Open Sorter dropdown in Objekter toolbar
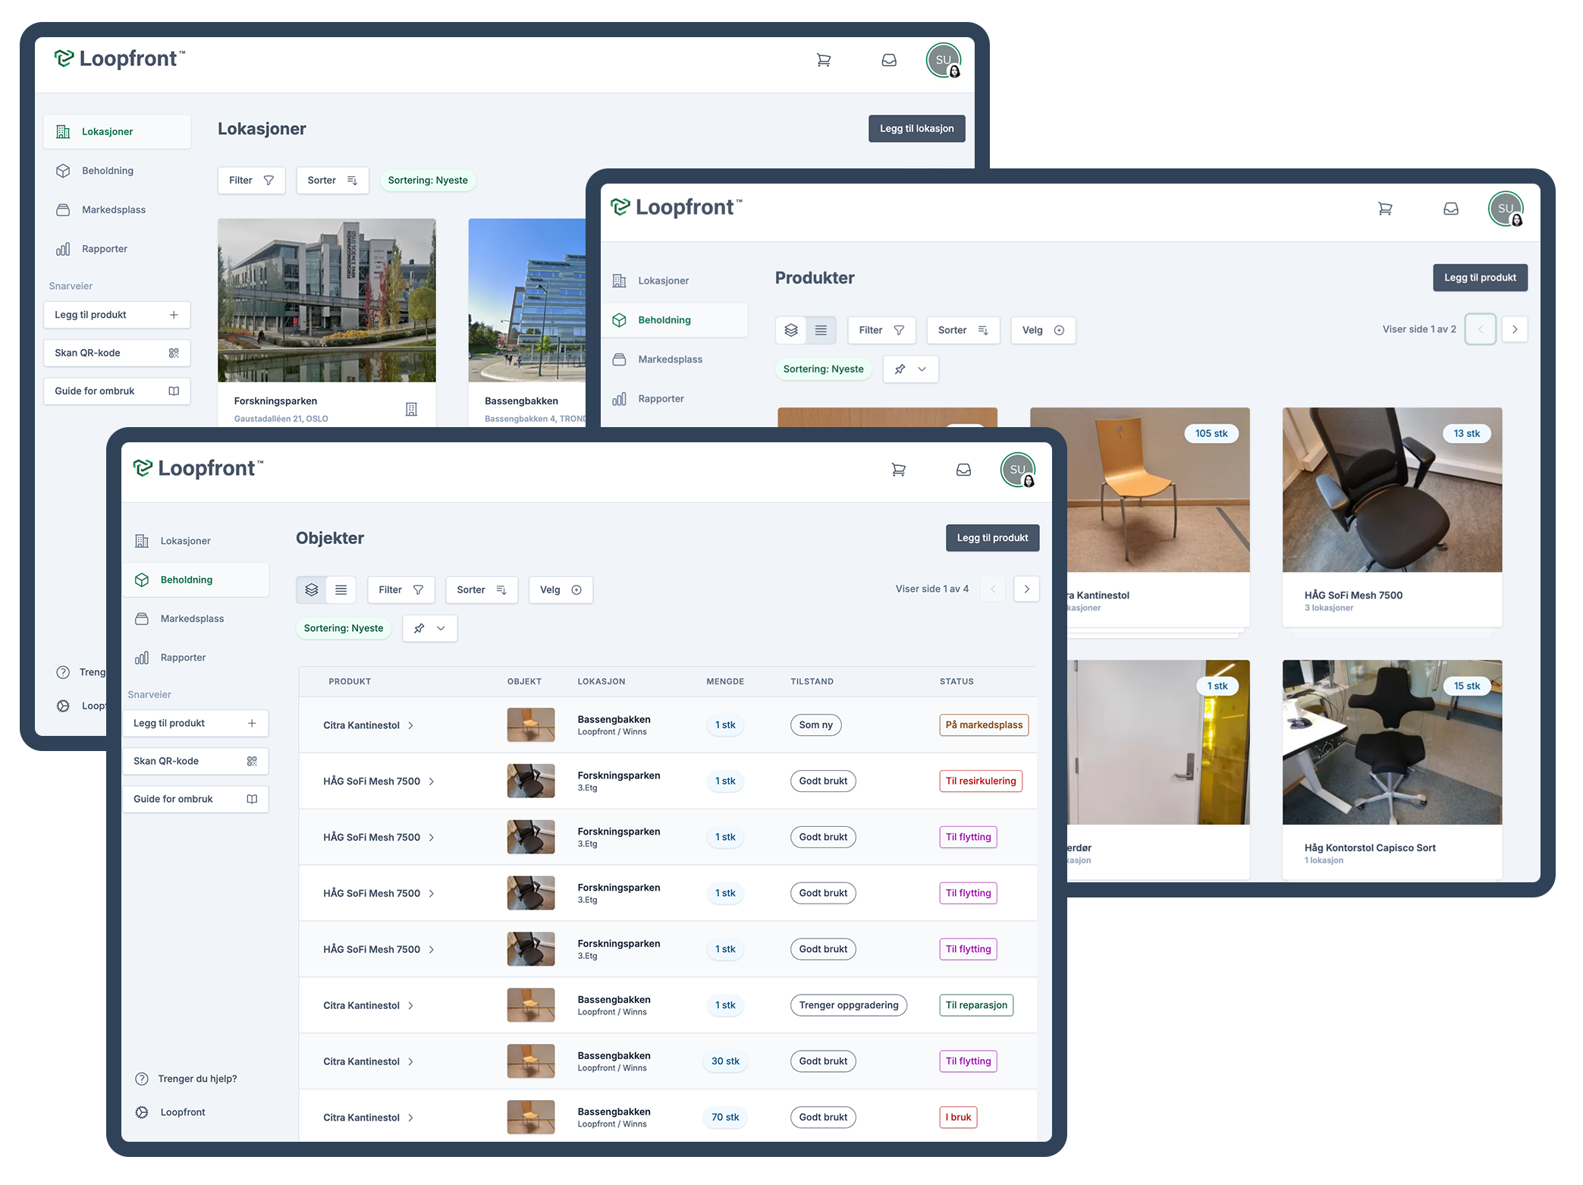The width and height of the screenshot is (1583, 1185). pos(481,589)
